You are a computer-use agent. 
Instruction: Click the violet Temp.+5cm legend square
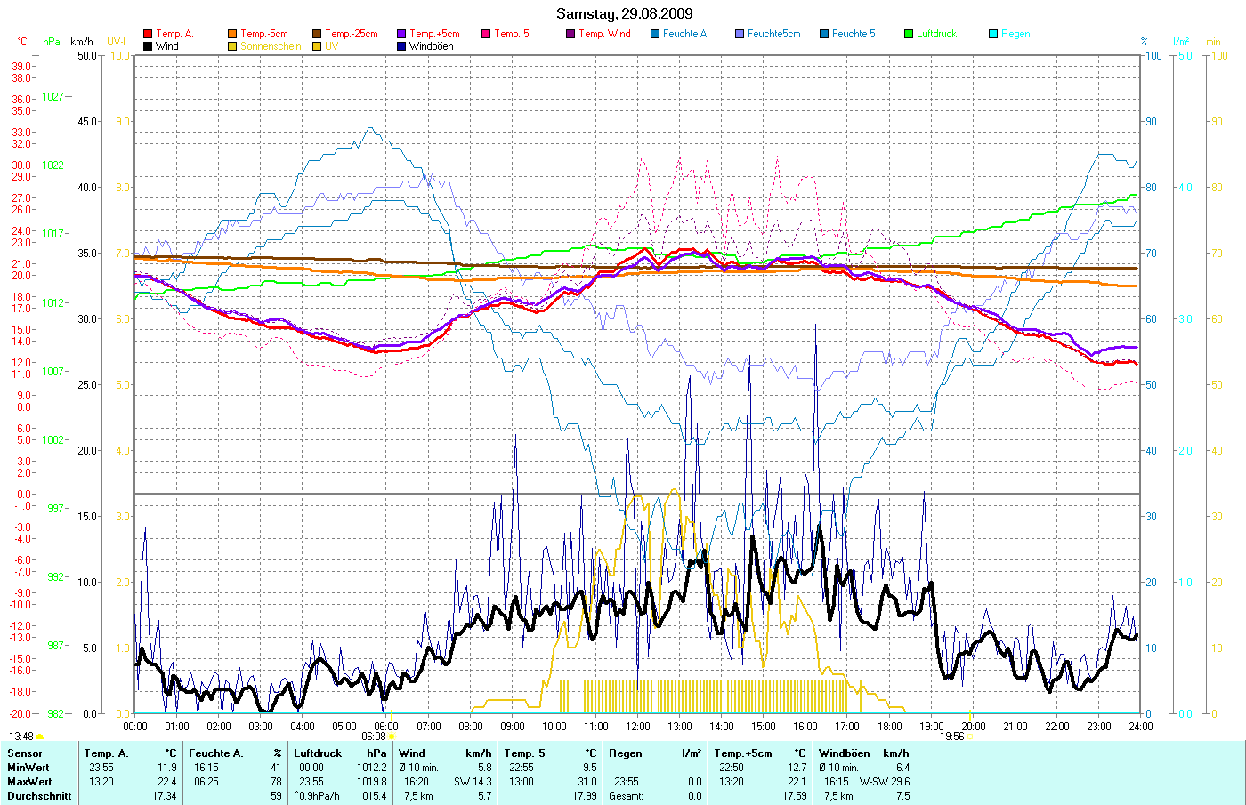401,34
